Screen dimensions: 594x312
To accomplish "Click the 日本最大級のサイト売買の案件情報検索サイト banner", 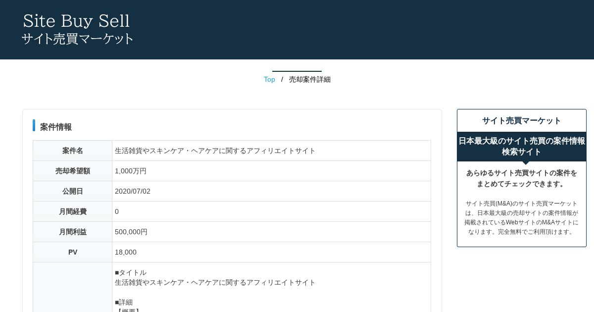I will 522,147.
